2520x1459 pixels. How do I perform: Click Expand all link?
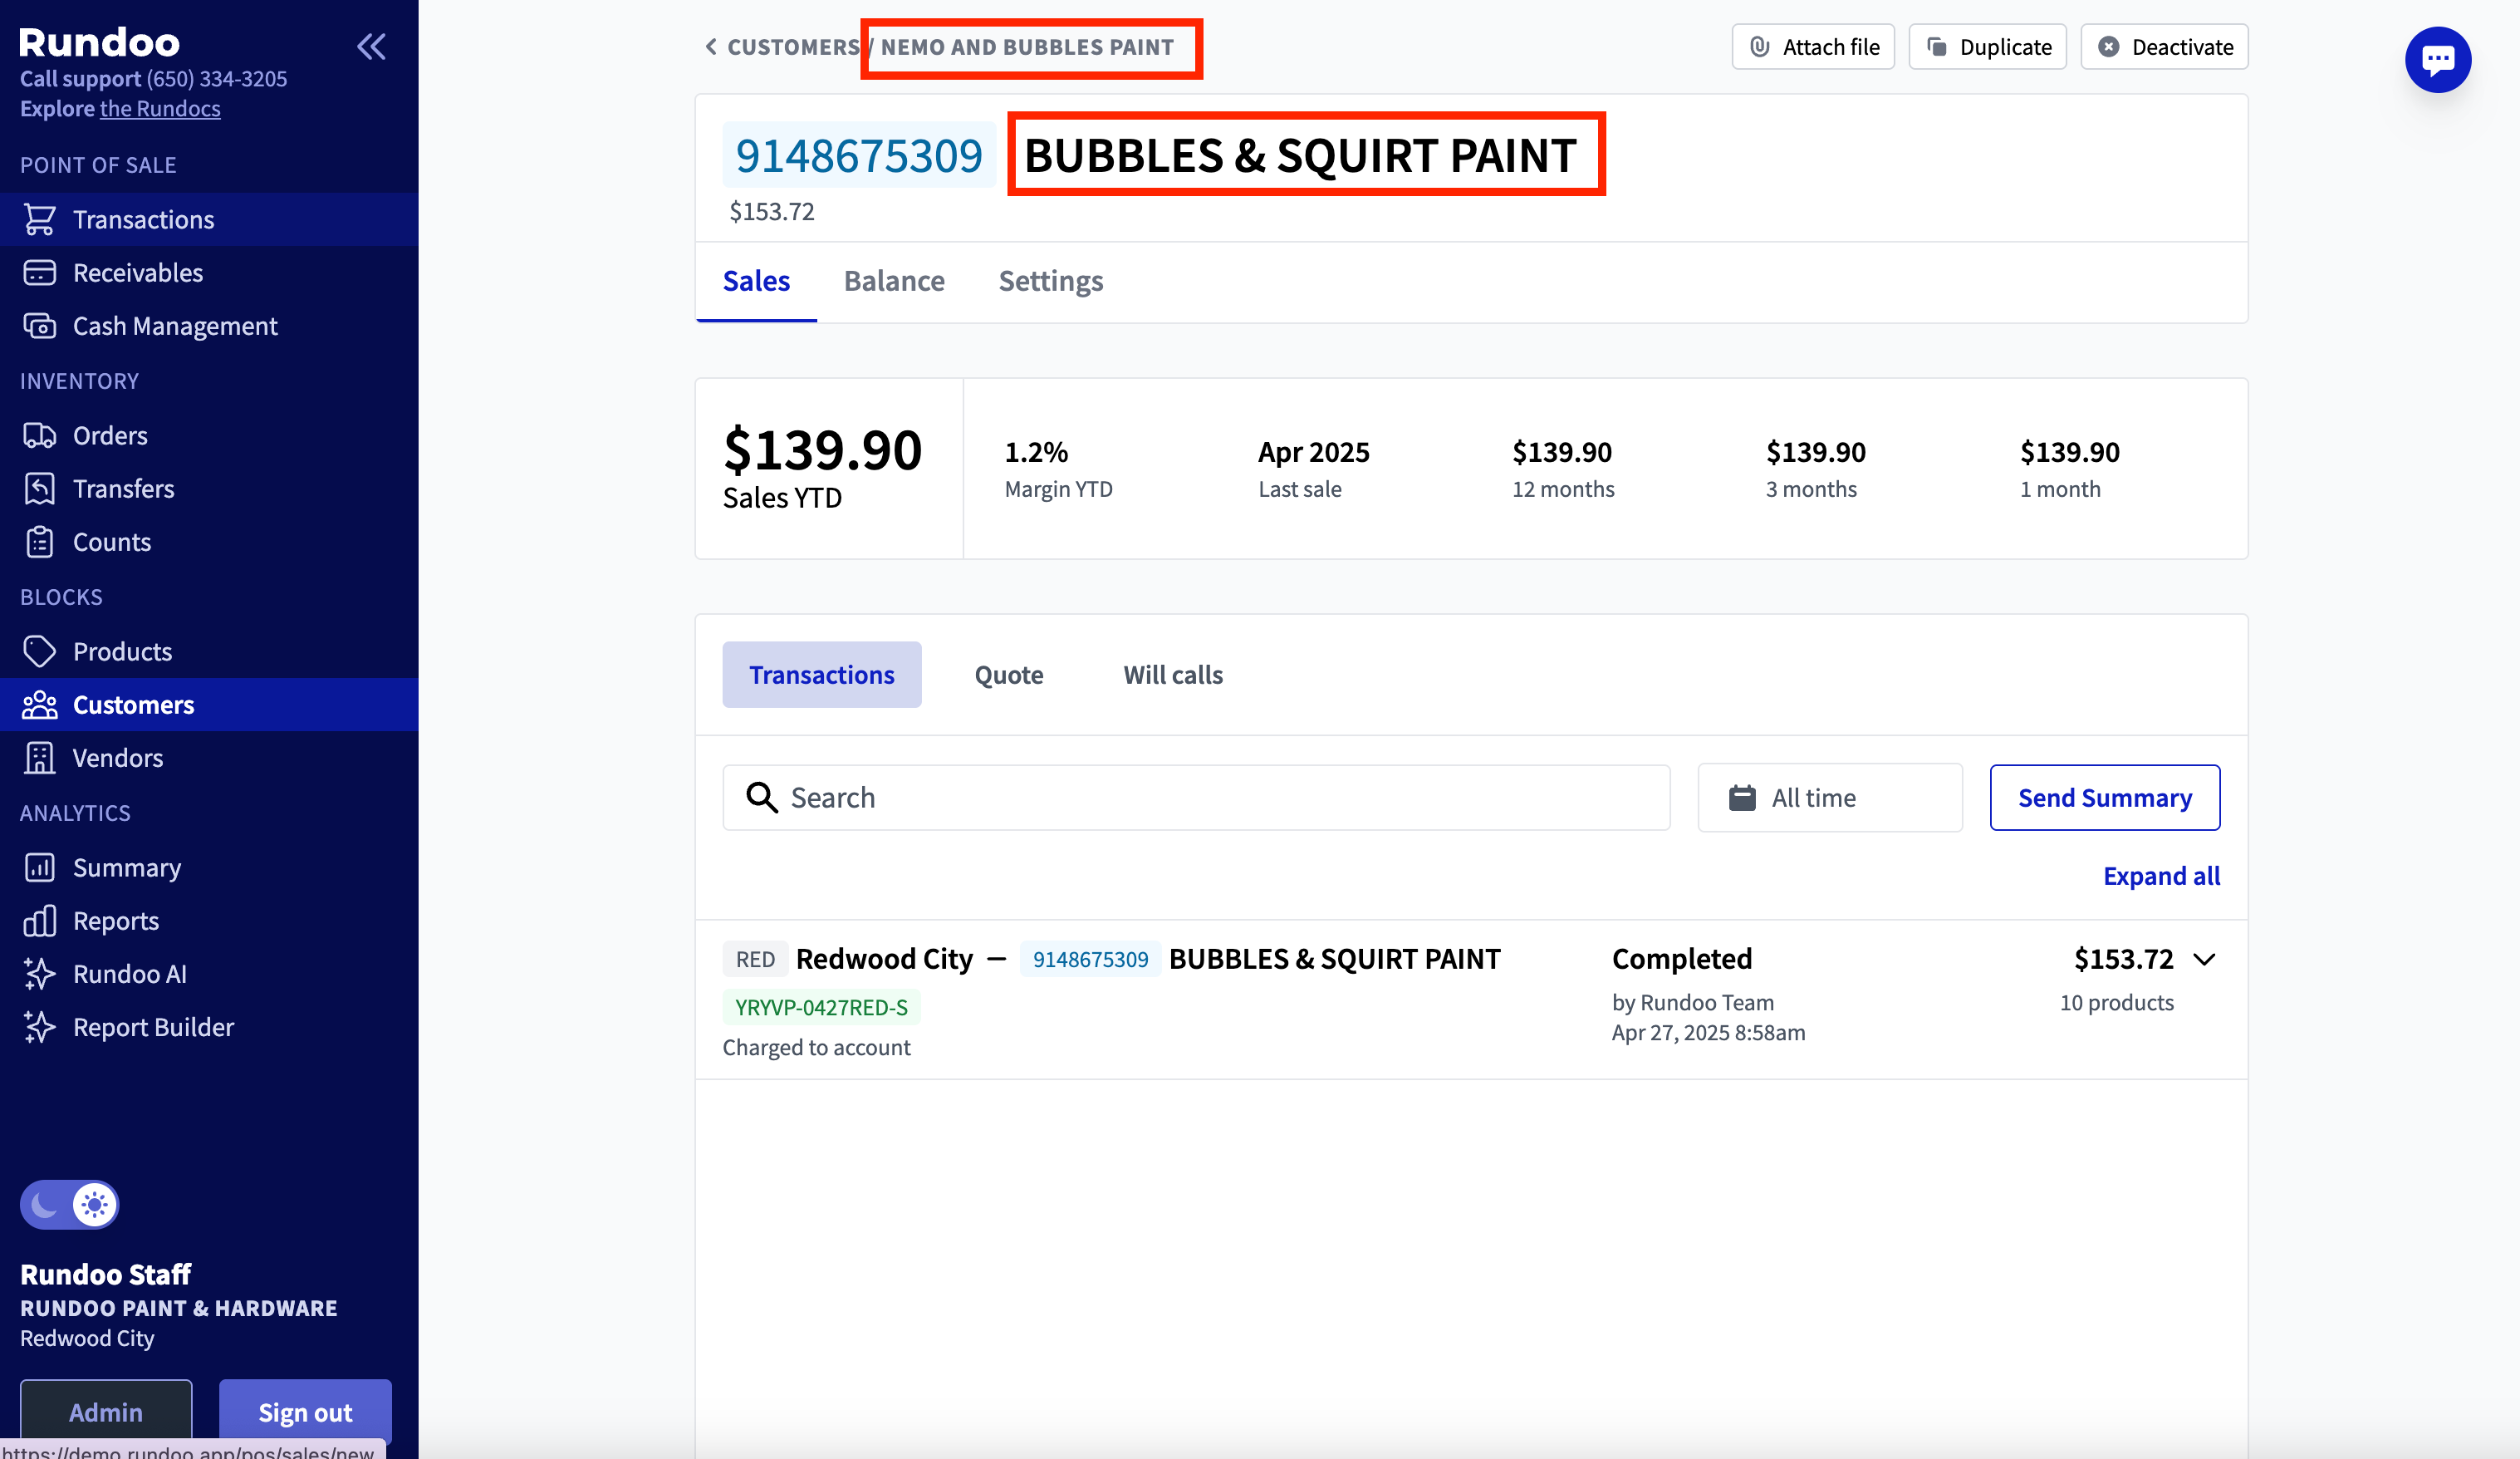(x=2161, y=875)
